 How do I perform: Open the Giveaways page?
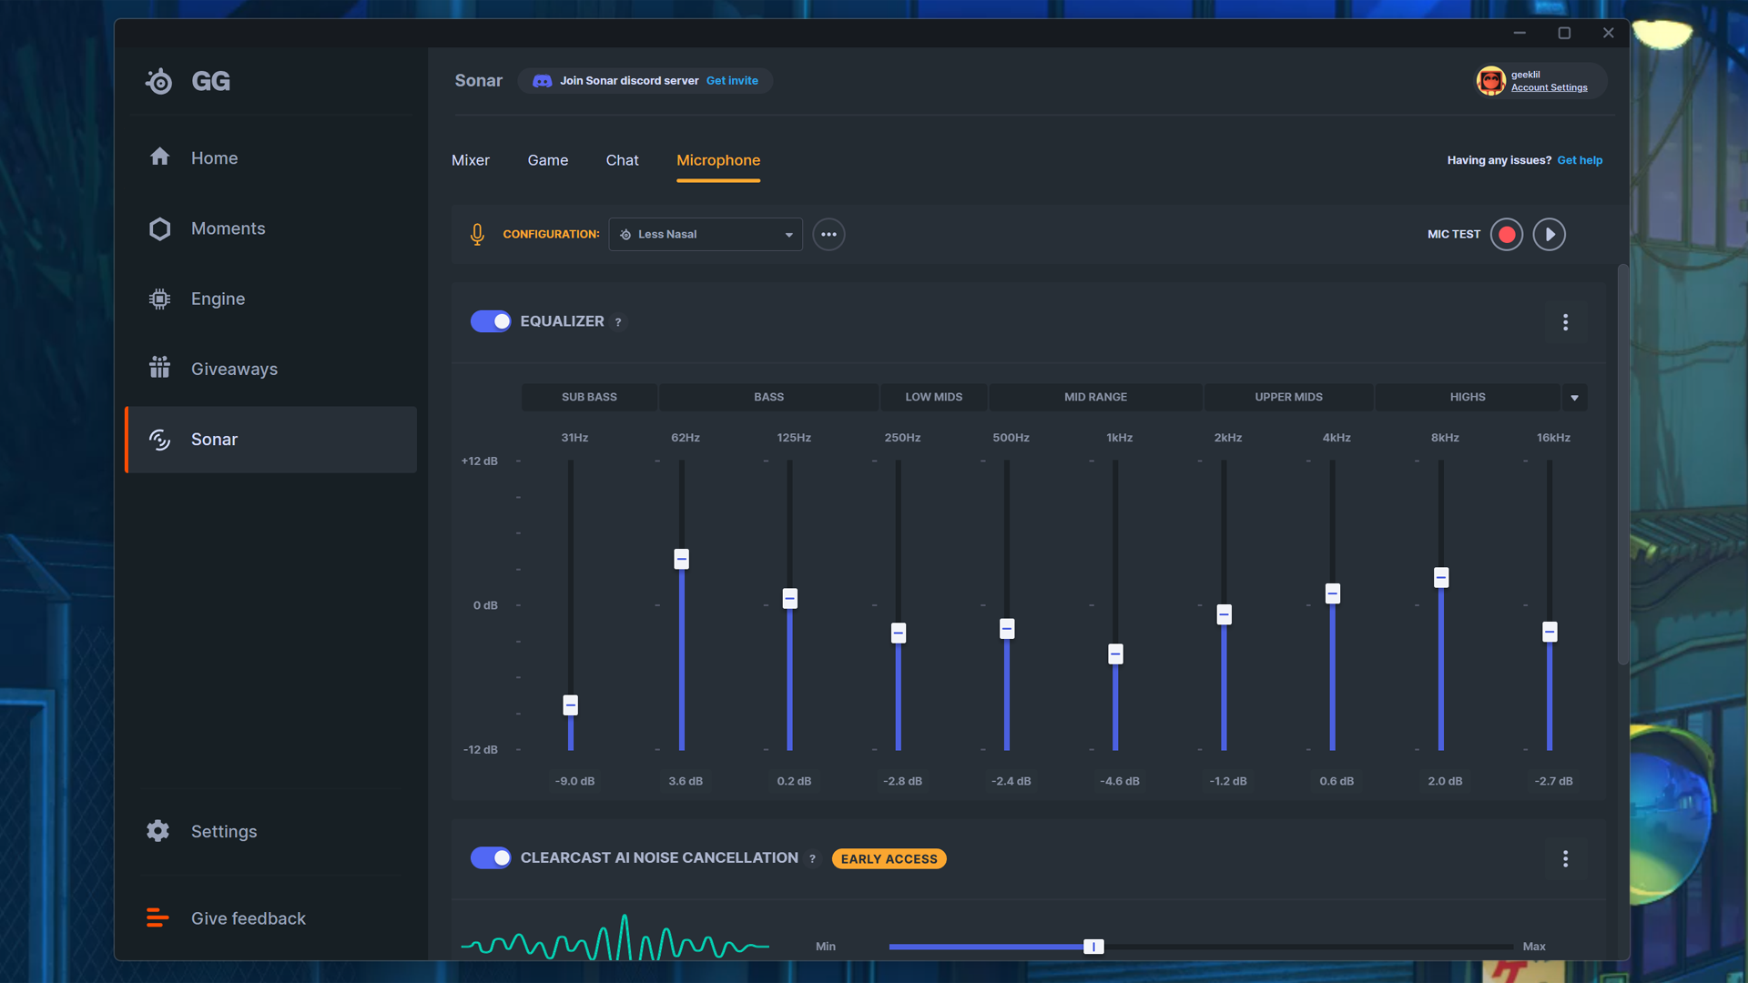[x=270, y=369]
